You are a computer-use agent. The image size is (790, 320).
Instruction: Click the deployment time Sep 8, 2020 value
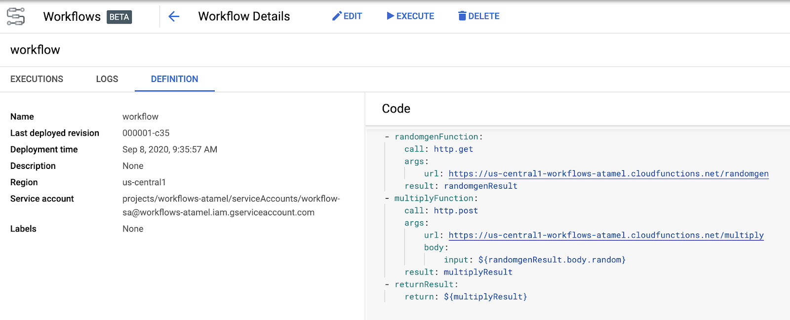coord(169,150)
